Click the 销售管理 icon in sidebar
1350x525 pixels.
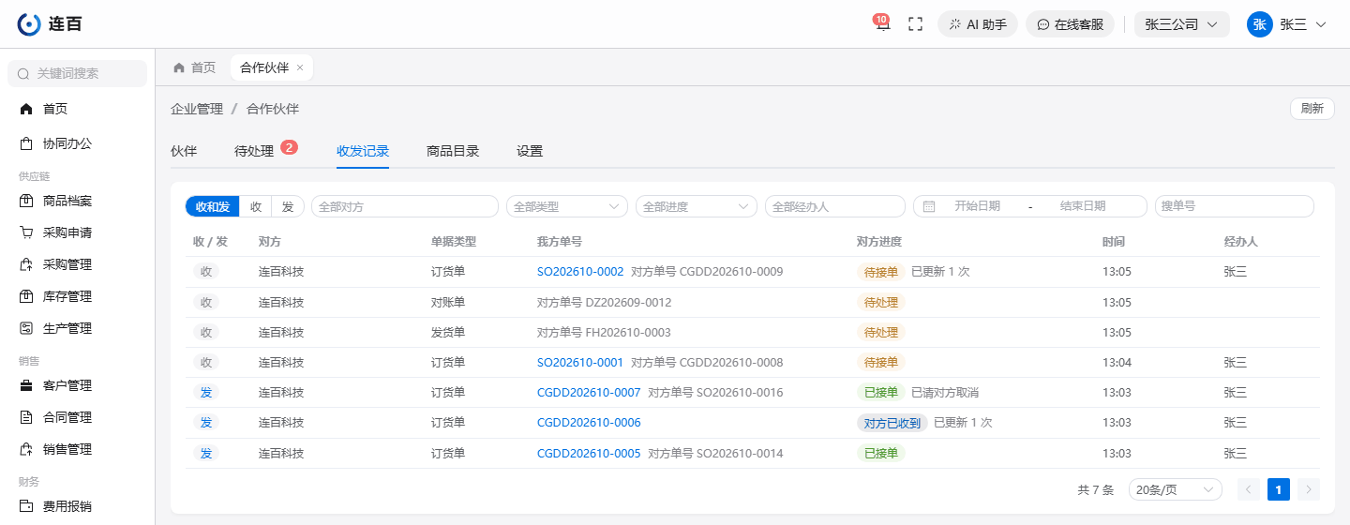(x=26, y=449)
